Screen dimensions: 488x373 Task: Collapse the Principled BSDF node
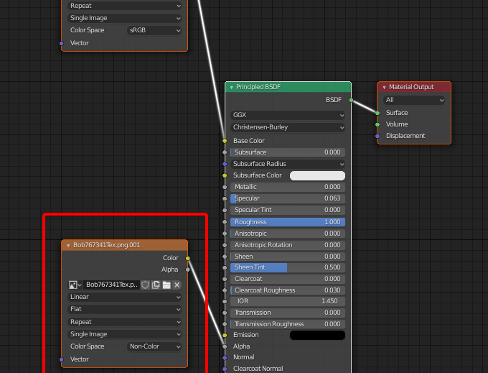[231, 87]
